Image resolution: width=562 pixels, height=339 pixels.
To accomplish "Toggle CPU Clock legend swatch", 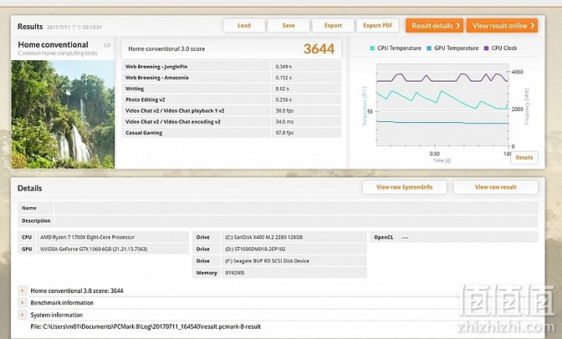I will click(x=487, y=48).
